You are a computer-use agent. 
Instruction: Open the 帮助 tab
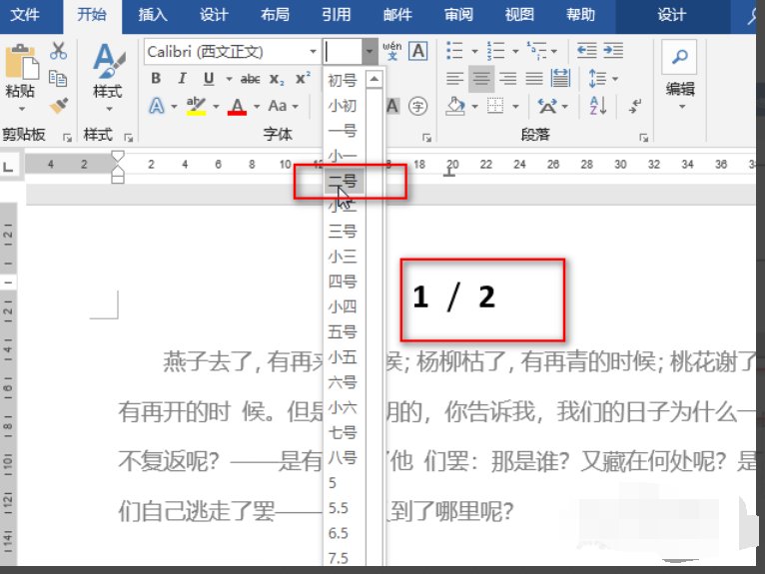(580, 15)
